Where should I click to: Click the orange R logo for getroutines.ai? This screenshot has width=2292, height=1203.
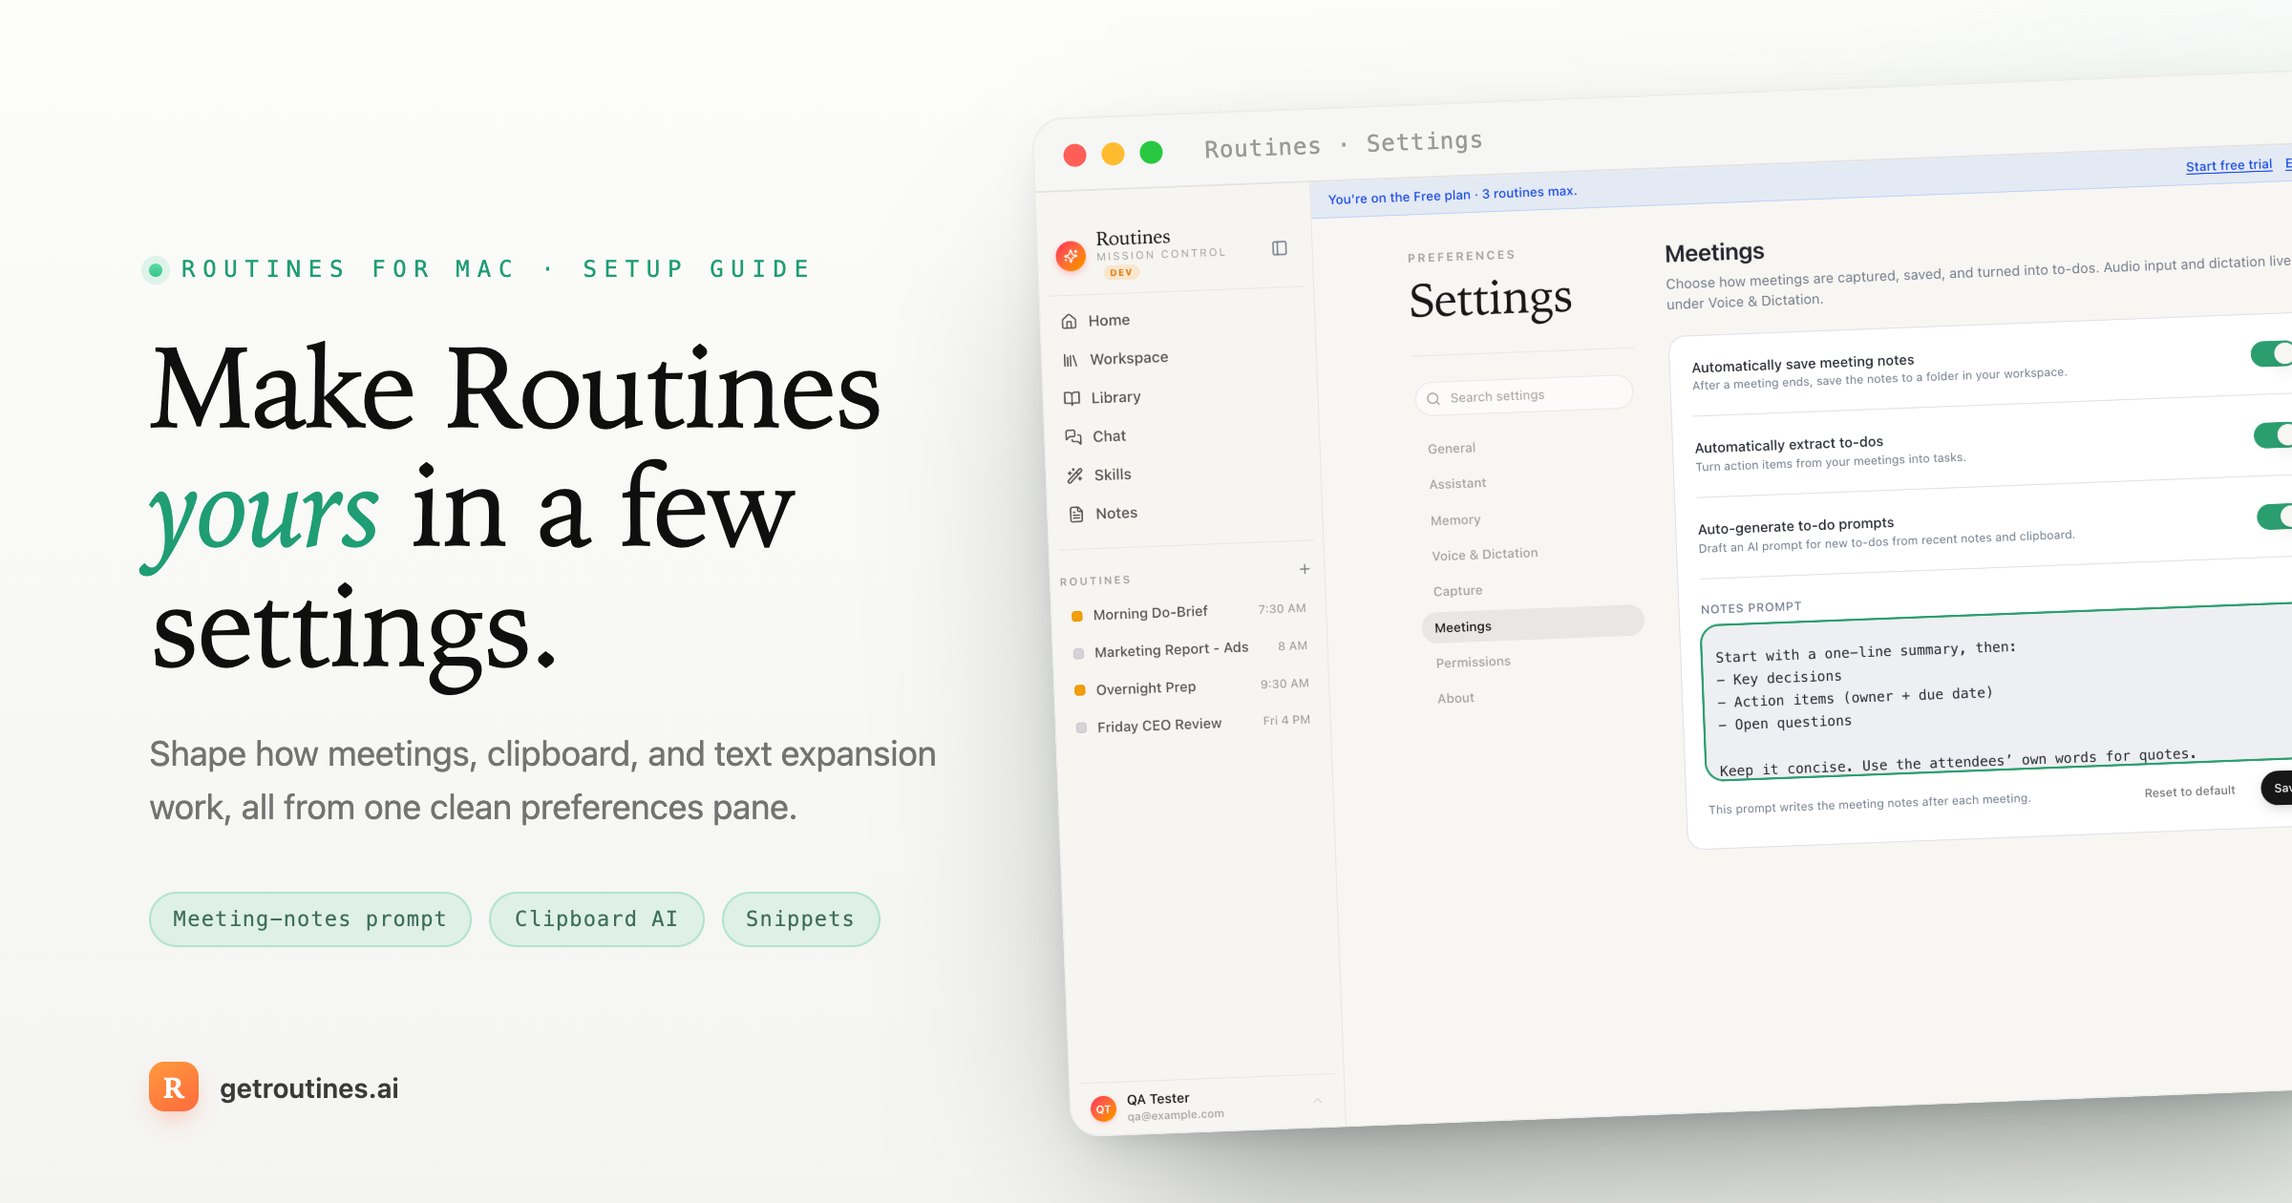(x=174, y=1087)
